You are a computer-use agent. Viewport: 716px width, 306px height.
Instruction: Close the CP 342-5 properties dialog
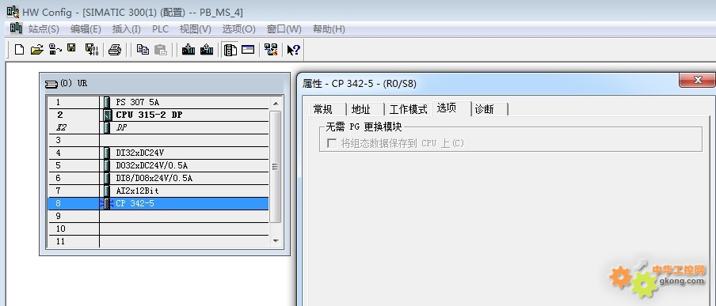point(697,81)
